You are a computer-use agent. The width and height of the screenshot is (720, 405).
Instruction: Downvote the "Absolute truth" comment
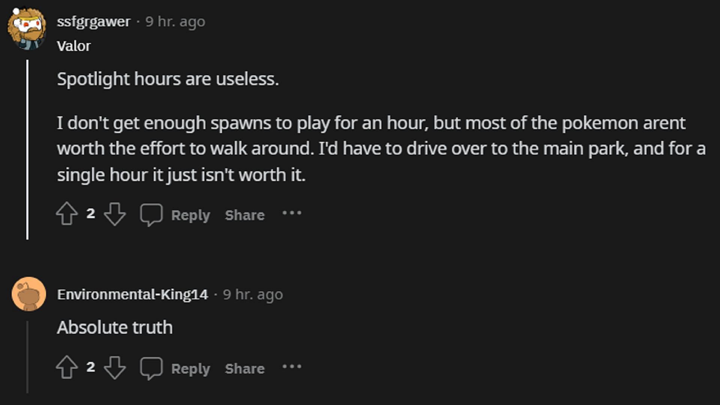115,367
